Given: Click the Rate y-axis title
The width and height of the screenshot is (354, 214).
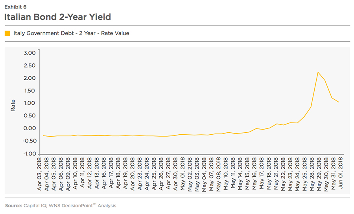Looking at the screenshot, I should coord(13,105).
